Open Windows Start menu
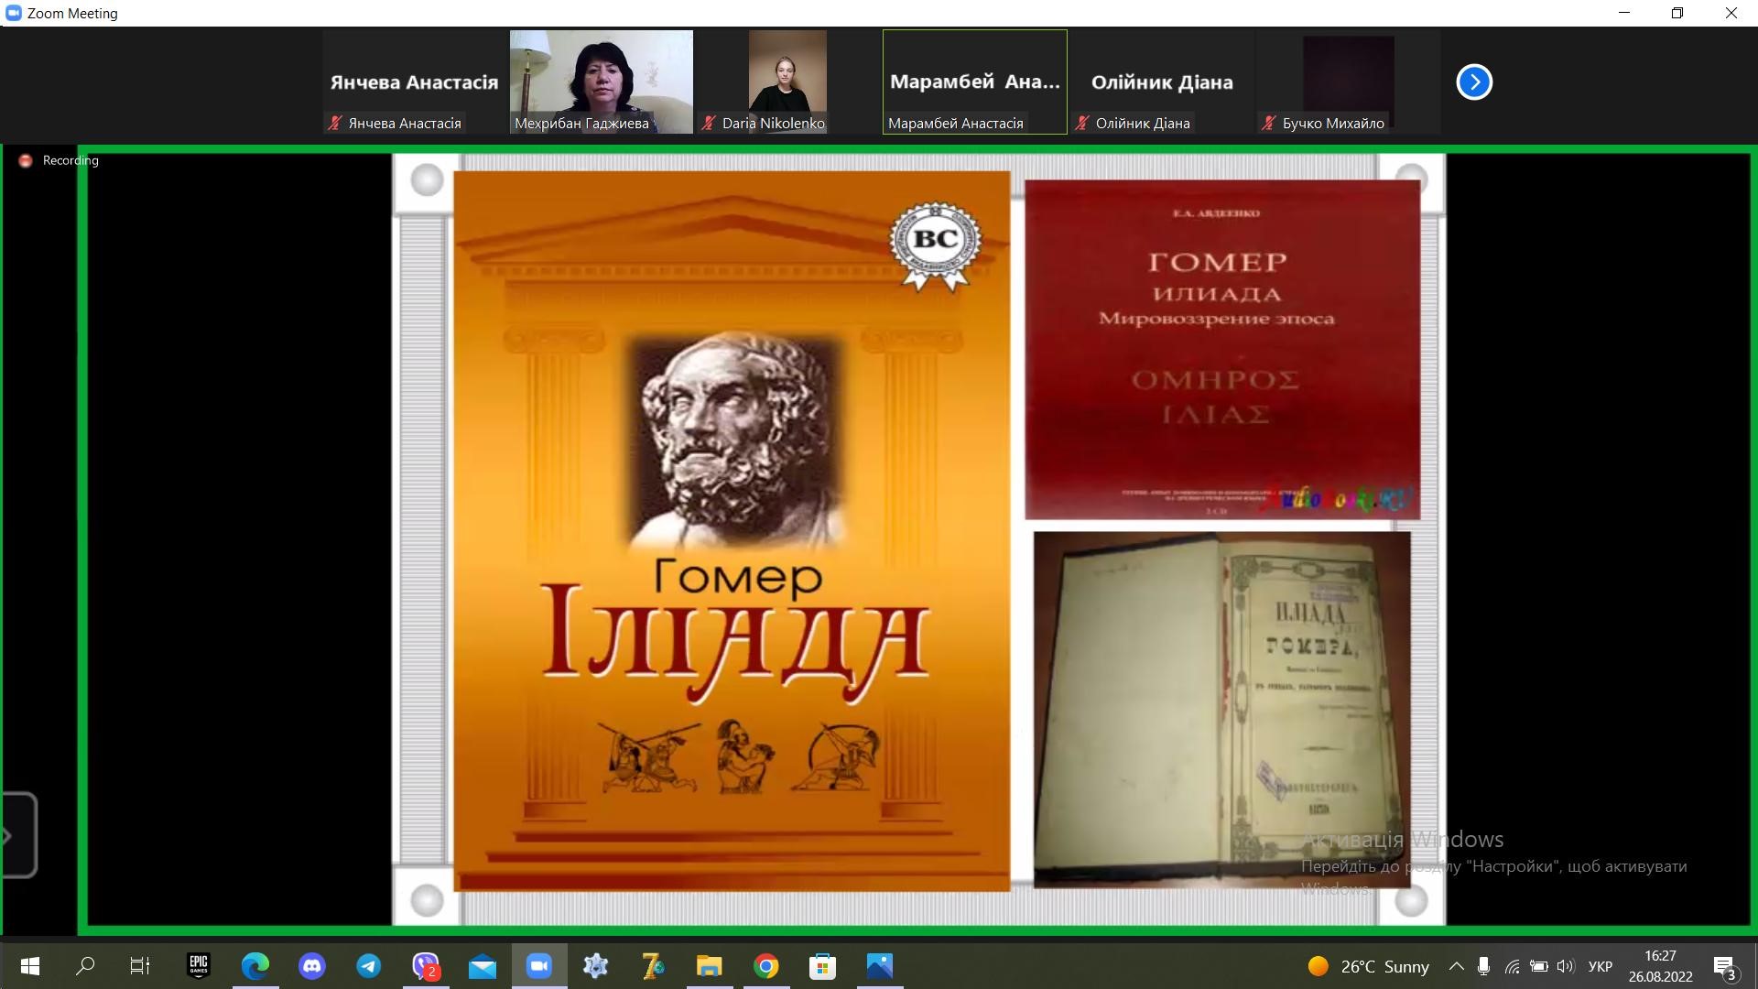 (30, 965)
